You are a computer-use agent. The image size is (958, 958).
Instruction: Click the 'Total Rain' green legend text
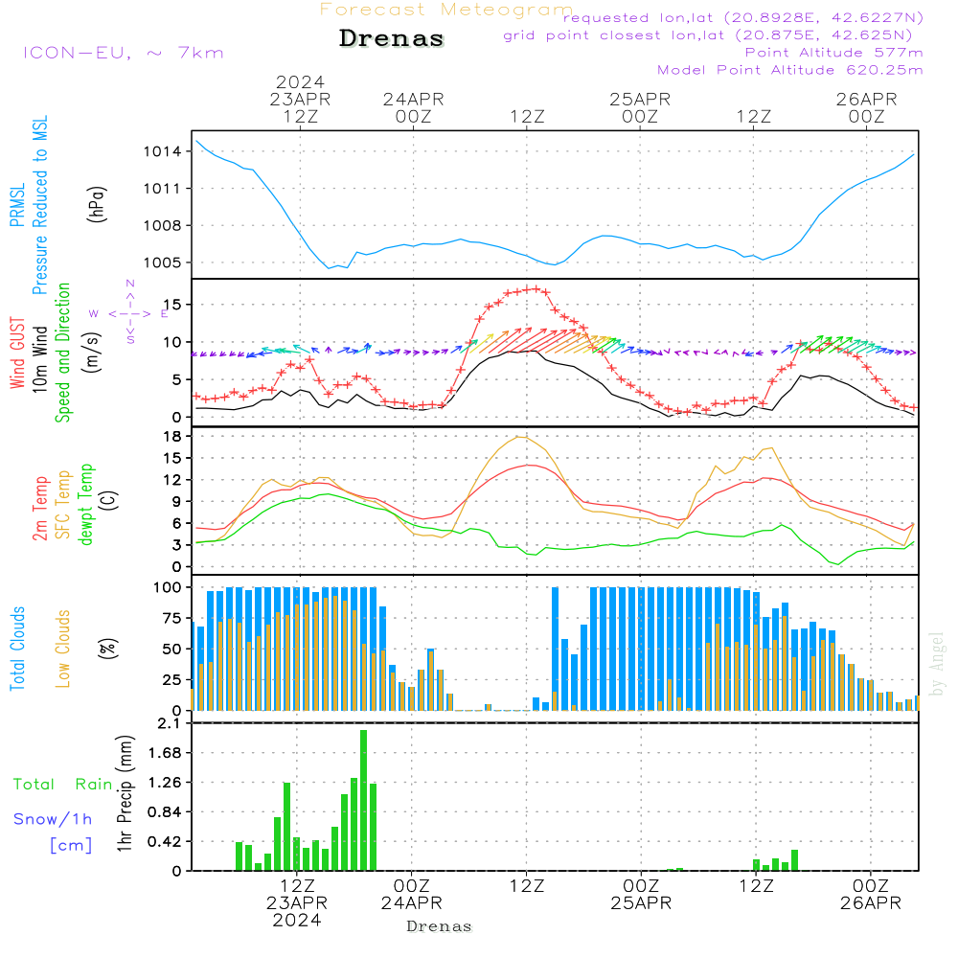tap(63, 785)
